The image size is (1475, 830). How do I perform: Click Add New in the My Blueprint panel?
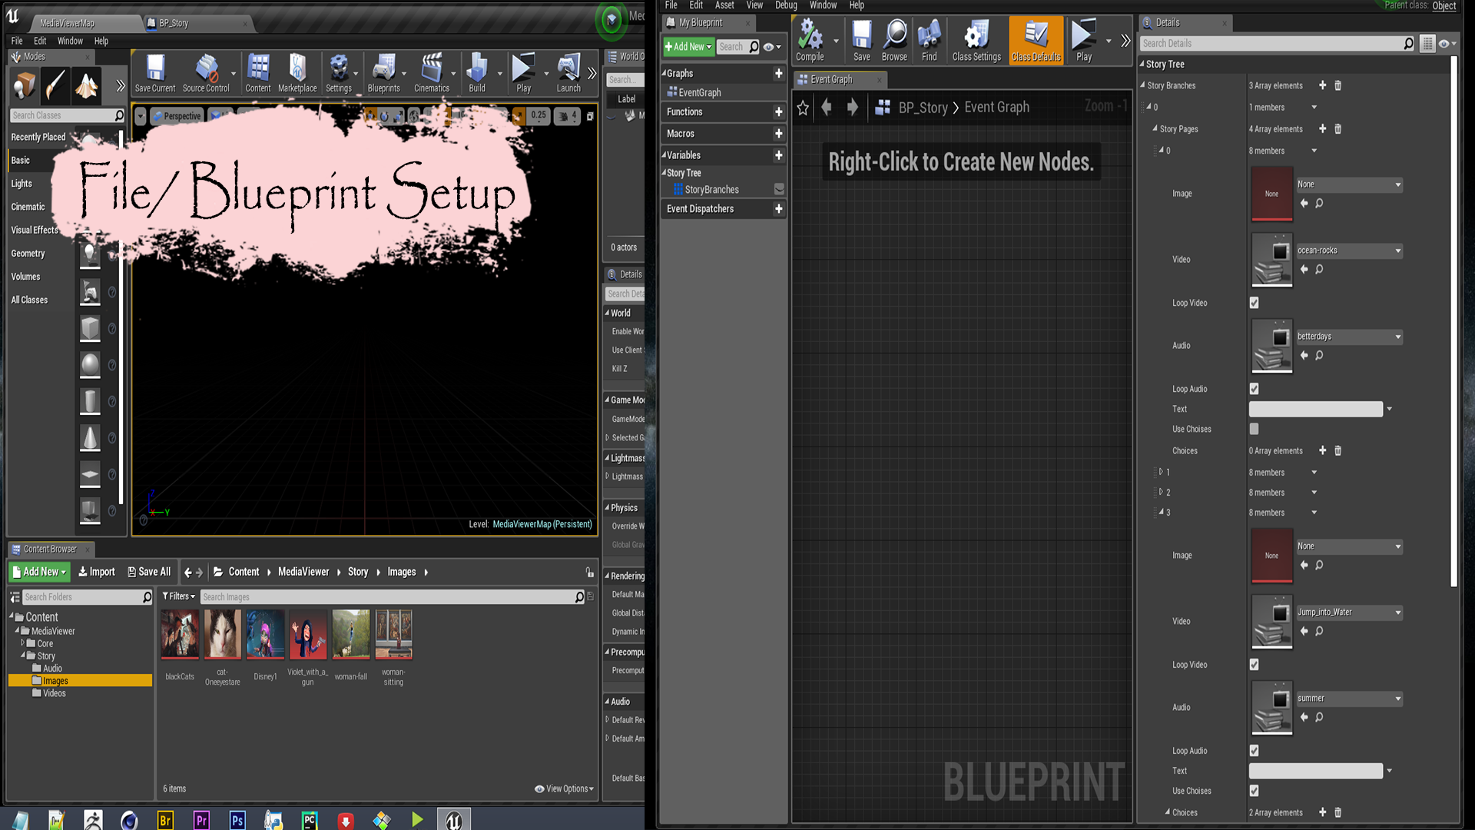686,47
